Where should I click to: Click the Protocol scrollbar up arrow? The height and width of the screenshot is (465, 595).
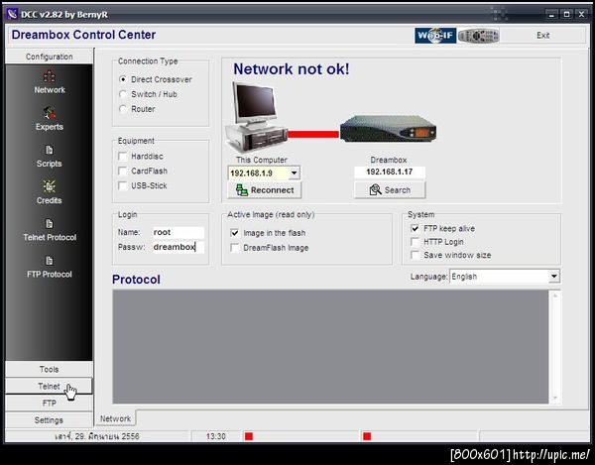point(554,295)
